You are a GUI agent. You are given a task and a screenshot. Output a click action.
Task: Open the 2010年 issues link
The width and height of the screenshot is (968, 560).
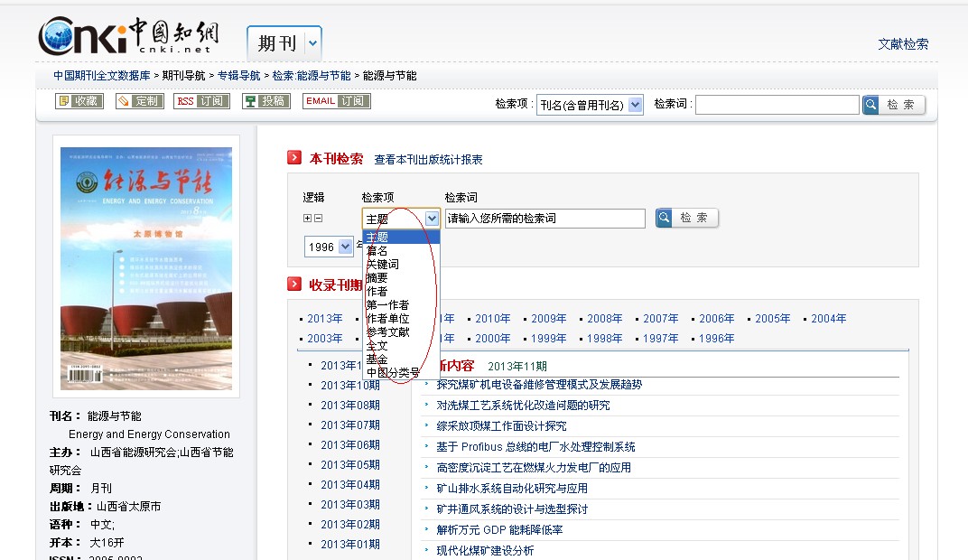[x=493, y=319]
